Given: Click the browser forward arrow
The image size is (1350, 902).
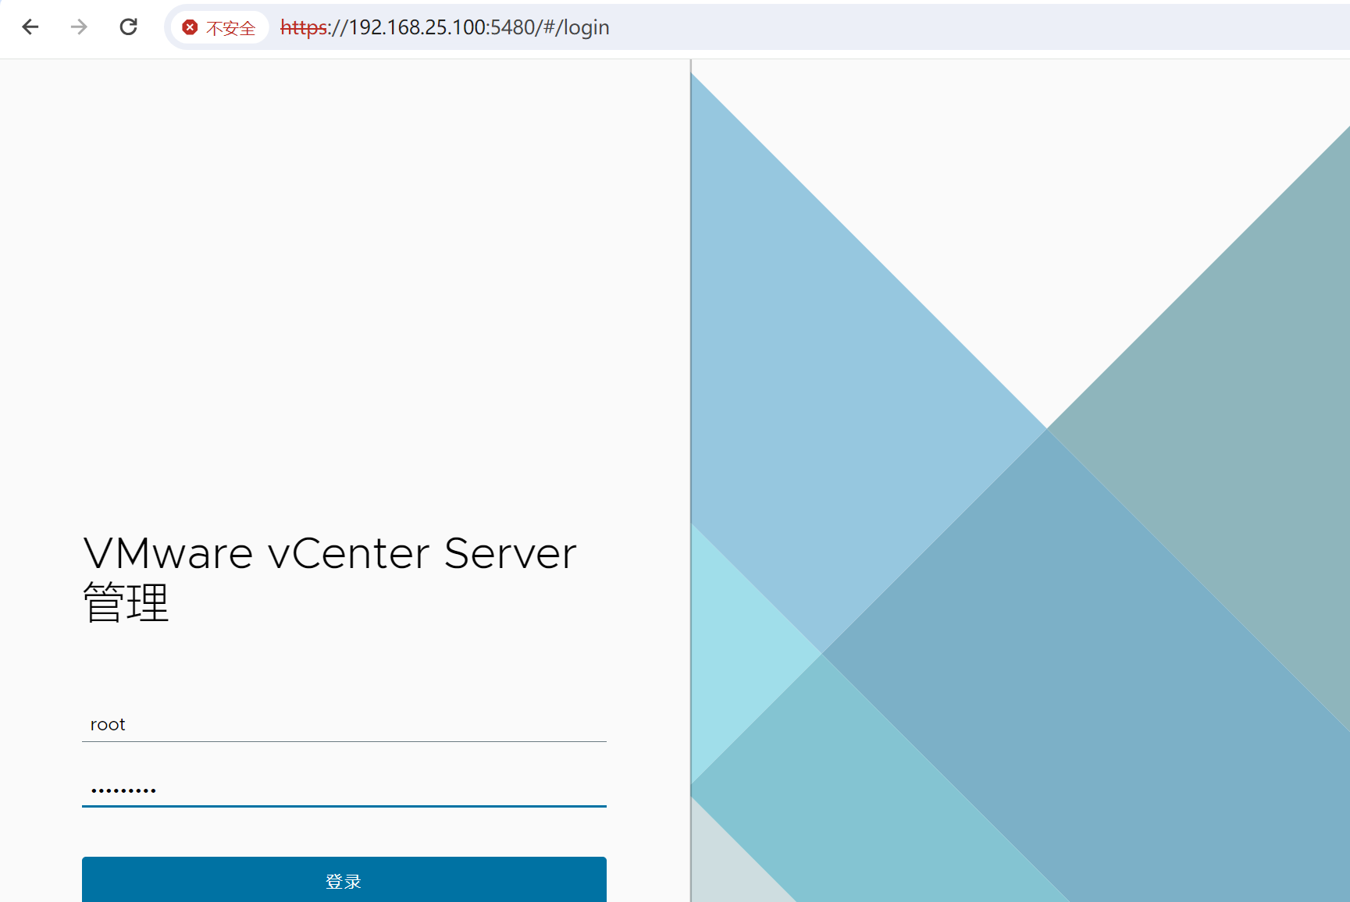Looking at the screenshot, I should click(x=79, y=27).
